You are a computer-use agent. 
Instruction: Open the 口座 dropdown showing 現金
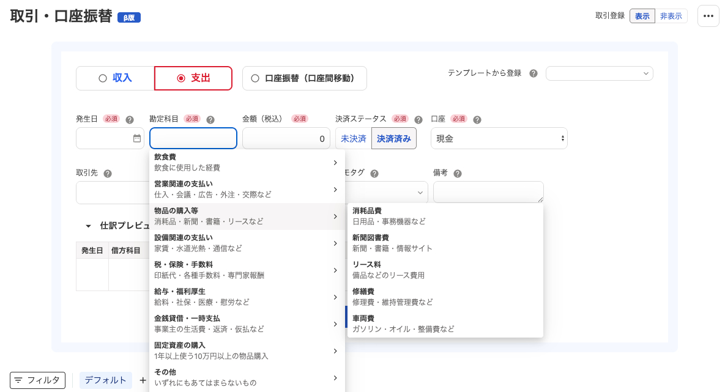(499, 138)
